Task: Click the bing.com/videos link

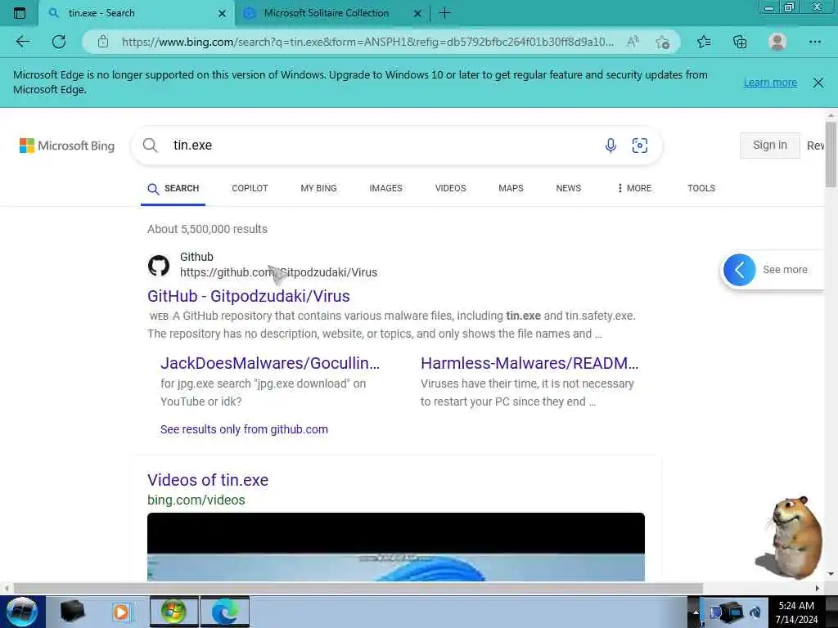Action: click(196, 500)
